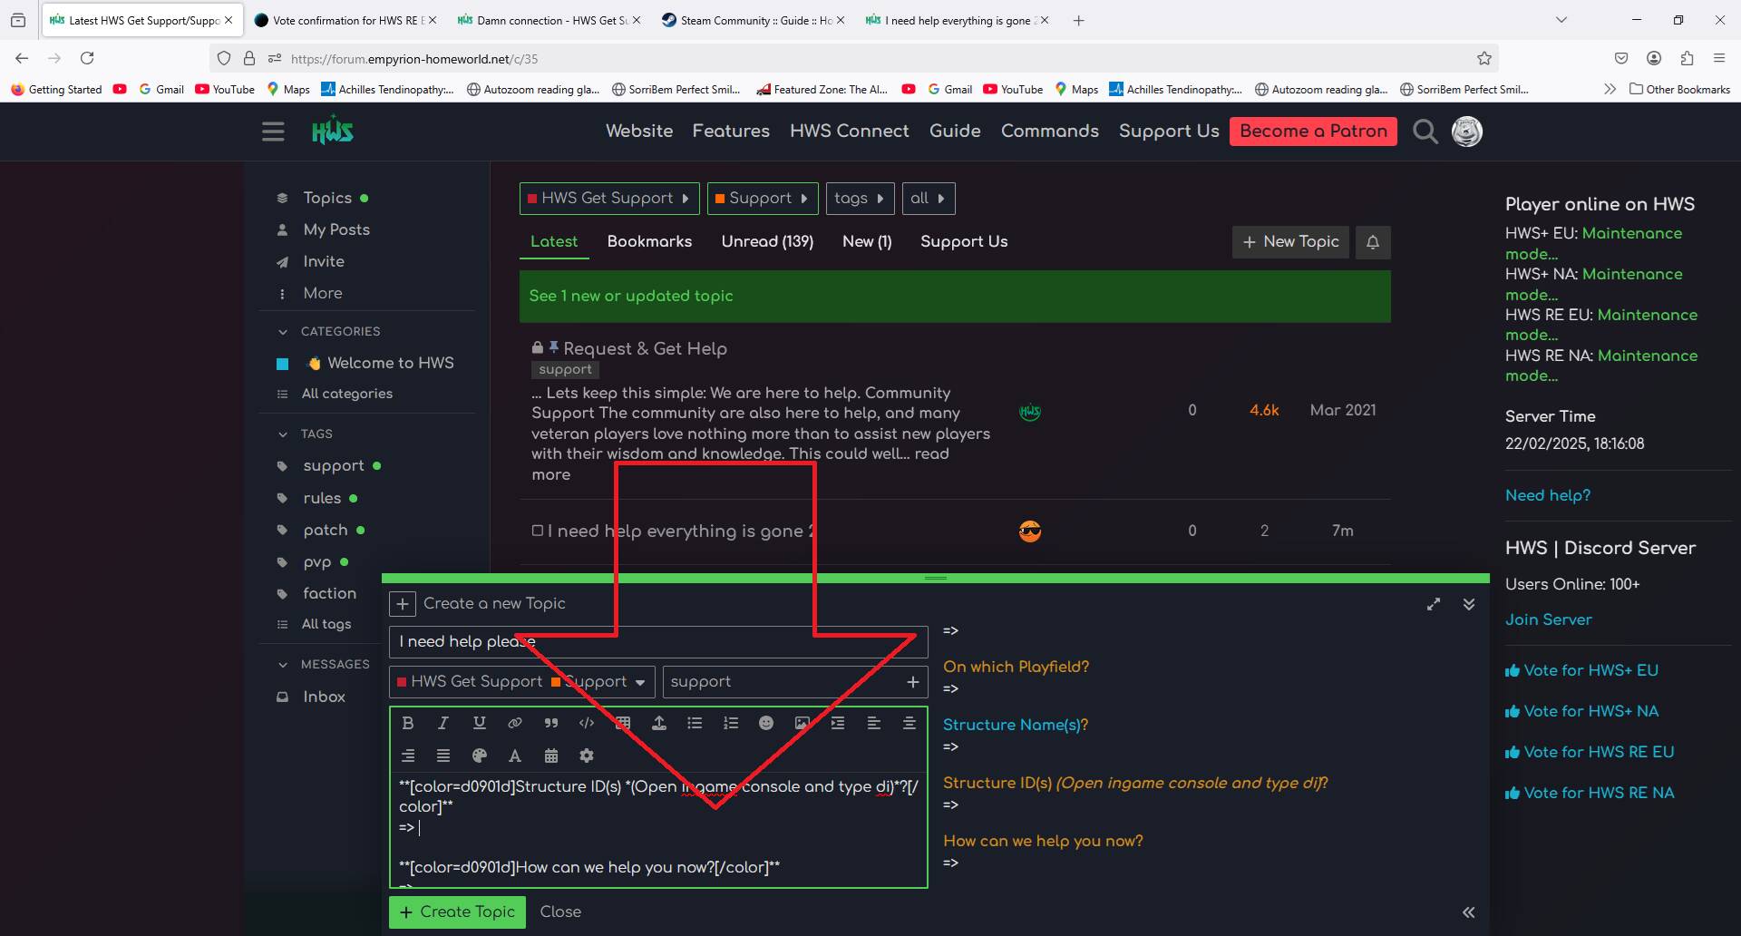Insert preformatted code in the composer
This screenshot has width=1741, height=936.
(587, 723)
